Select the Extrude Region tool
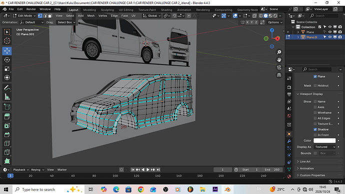This screenshot has width=345, height=194. [x=7, y=116]
